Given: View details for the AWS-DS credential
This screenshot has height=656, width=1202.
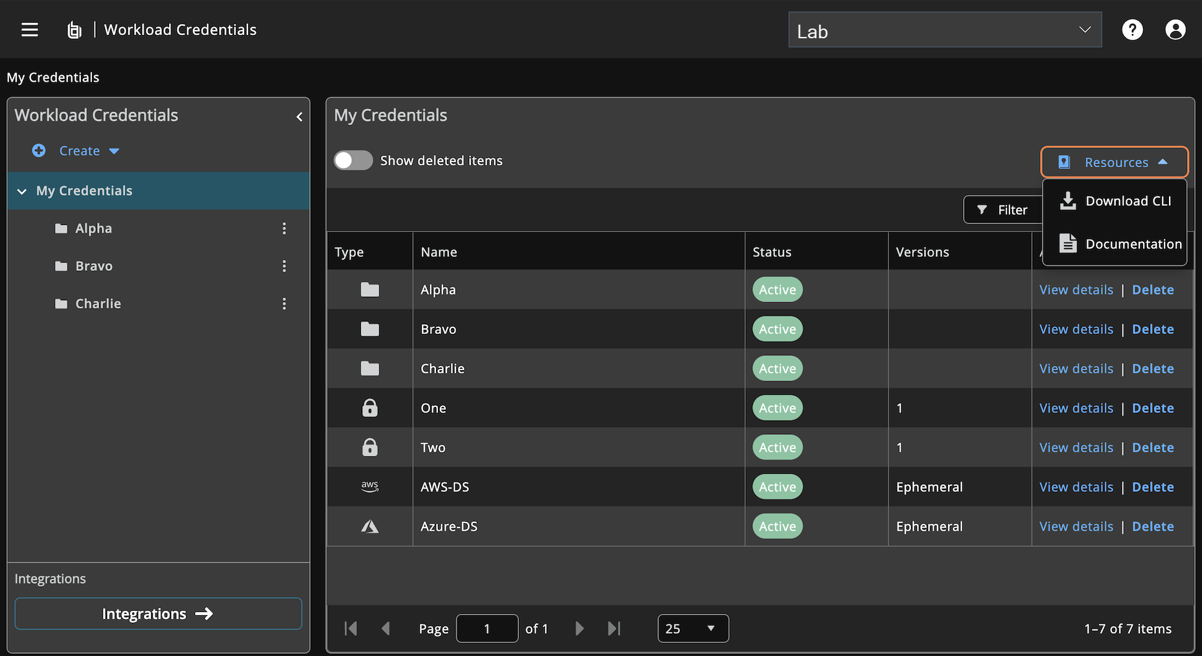Looking at the screenshot, I should 1076,487.
